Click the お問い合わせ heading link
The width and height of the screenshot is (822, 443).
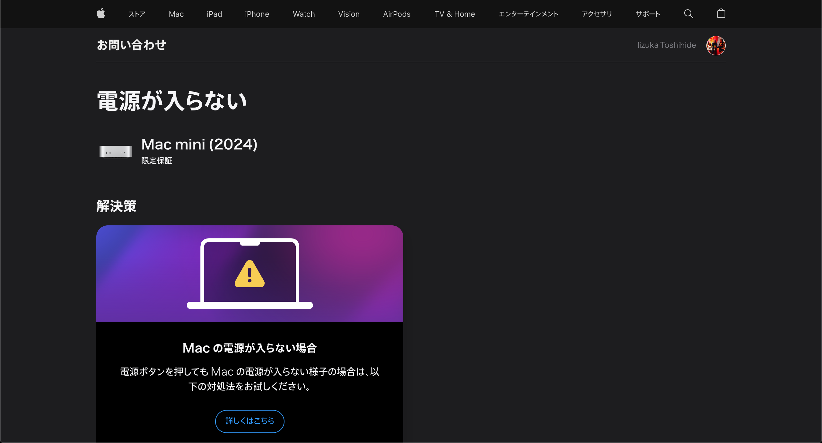131,45
